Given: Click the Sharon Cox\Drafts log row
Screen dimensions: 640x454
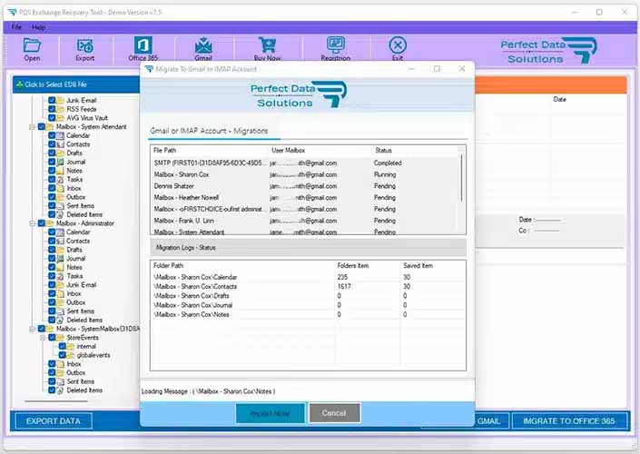Looking at the screenshot, I should click(308, 296).
